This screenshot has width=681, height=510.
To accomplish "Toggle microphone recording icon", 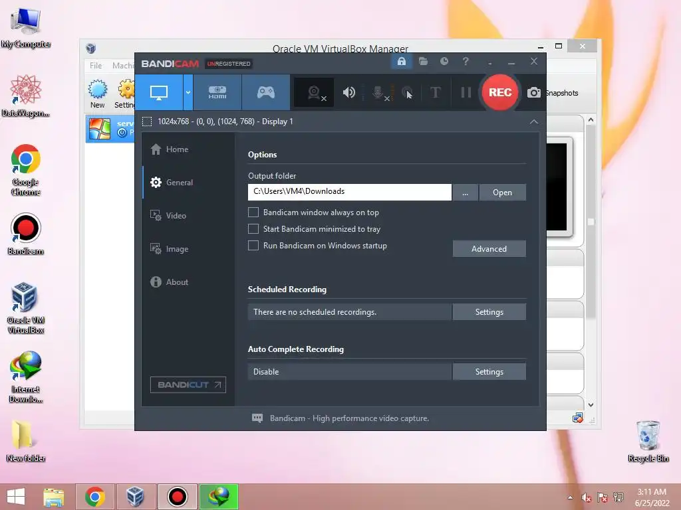I will [378, 92].
